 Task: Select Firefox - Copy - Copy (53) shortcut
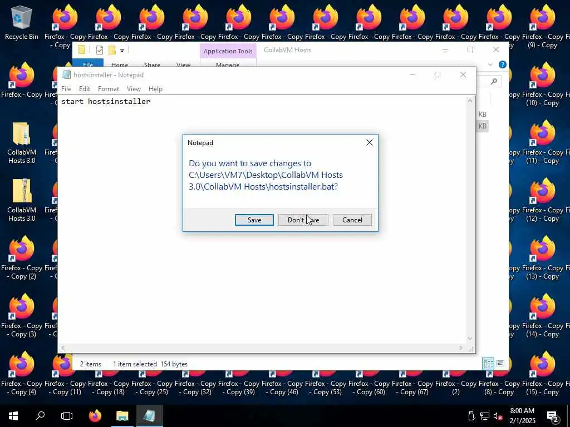325,383
